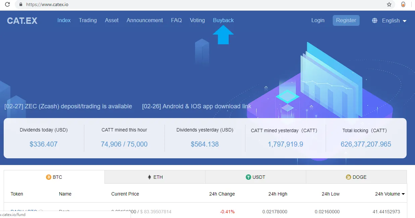This screenshot has height=218, width=415.
Task: Click the Dogecoin icon in the DOGE tab
Action: [349, 177]
